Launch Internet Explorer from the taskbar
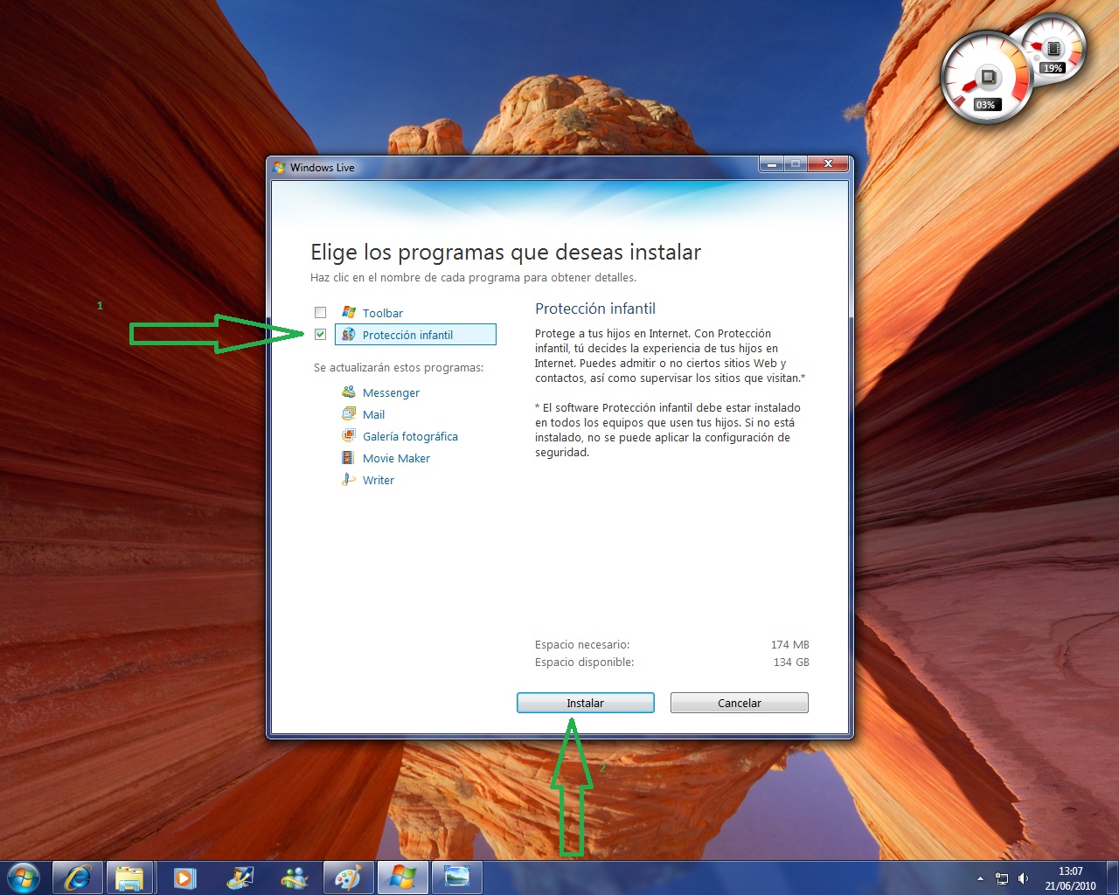 click(x=78, y=877)
